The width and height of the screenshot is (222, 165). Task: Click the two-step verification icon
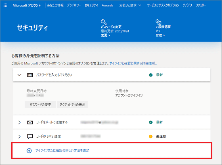[x=158, y=22]
